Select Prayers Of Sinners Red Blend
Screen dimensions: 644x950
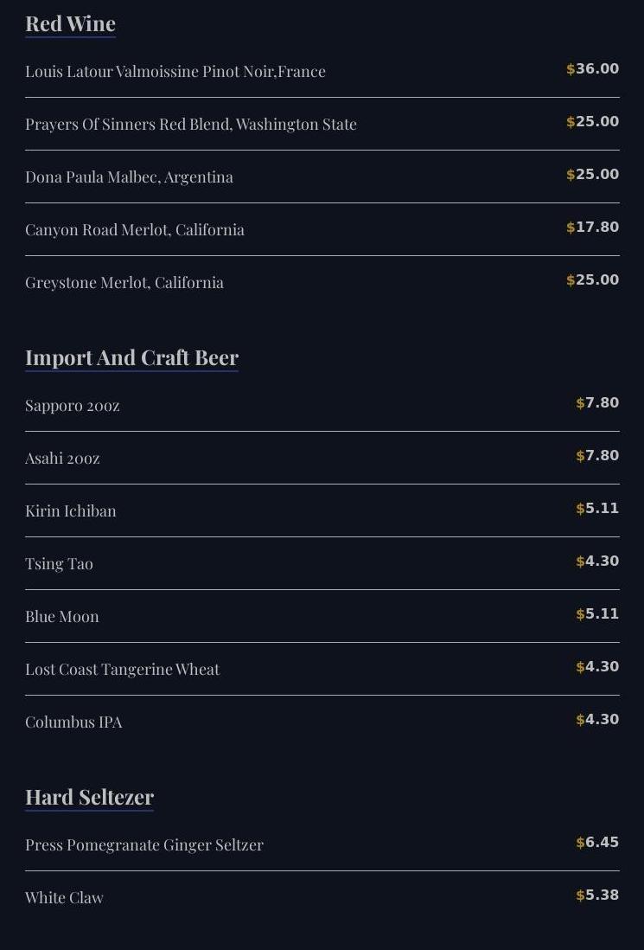click(191, 125)
